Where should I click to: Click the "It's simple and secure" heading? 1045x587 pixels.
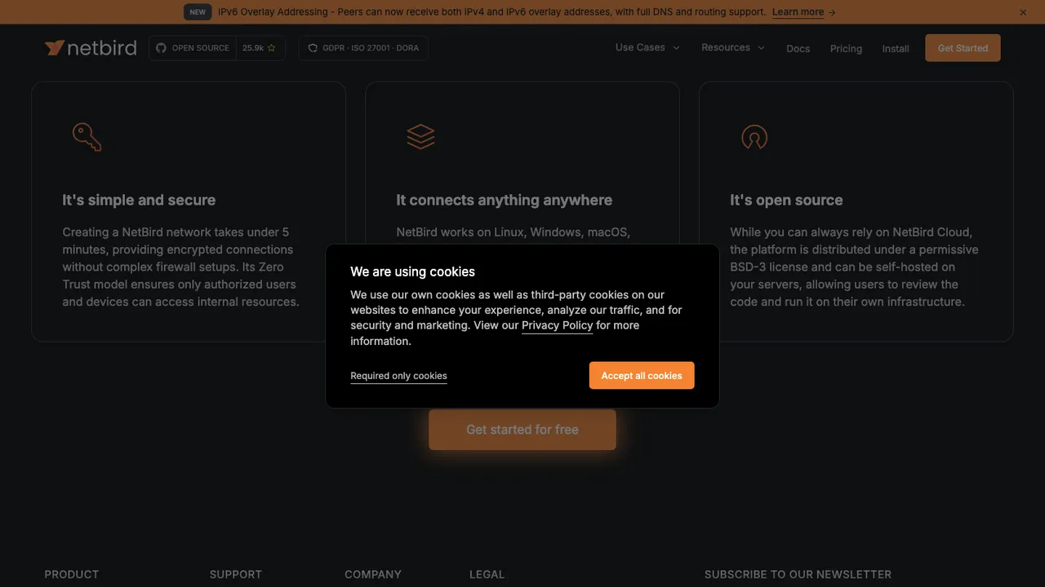tap(139, 200)
